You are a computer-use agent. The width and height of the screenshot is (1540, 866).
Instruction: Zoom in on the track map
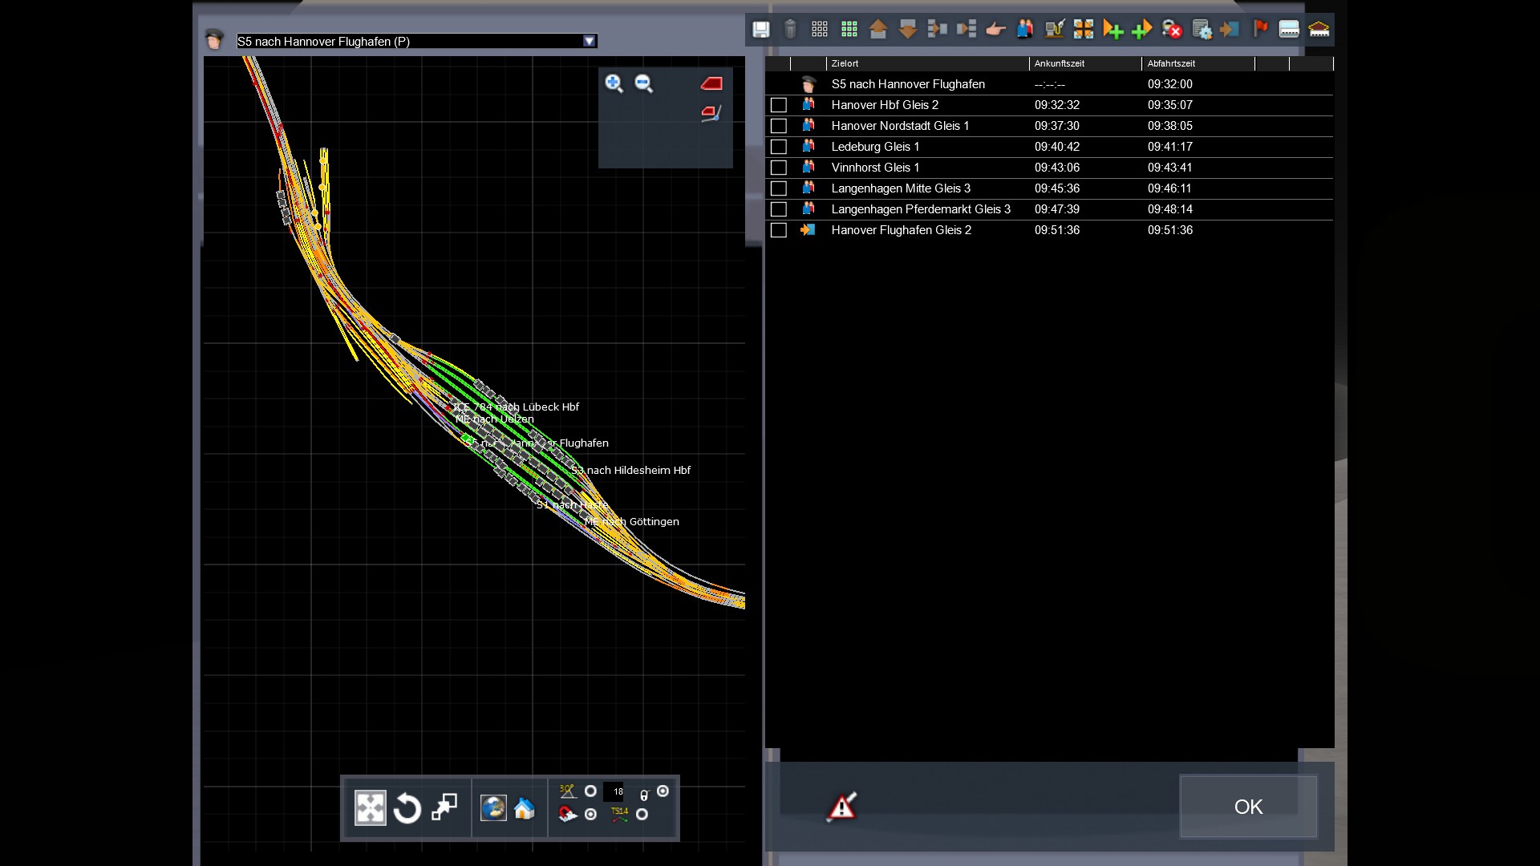pyautogui.click(x=614, y=83)
